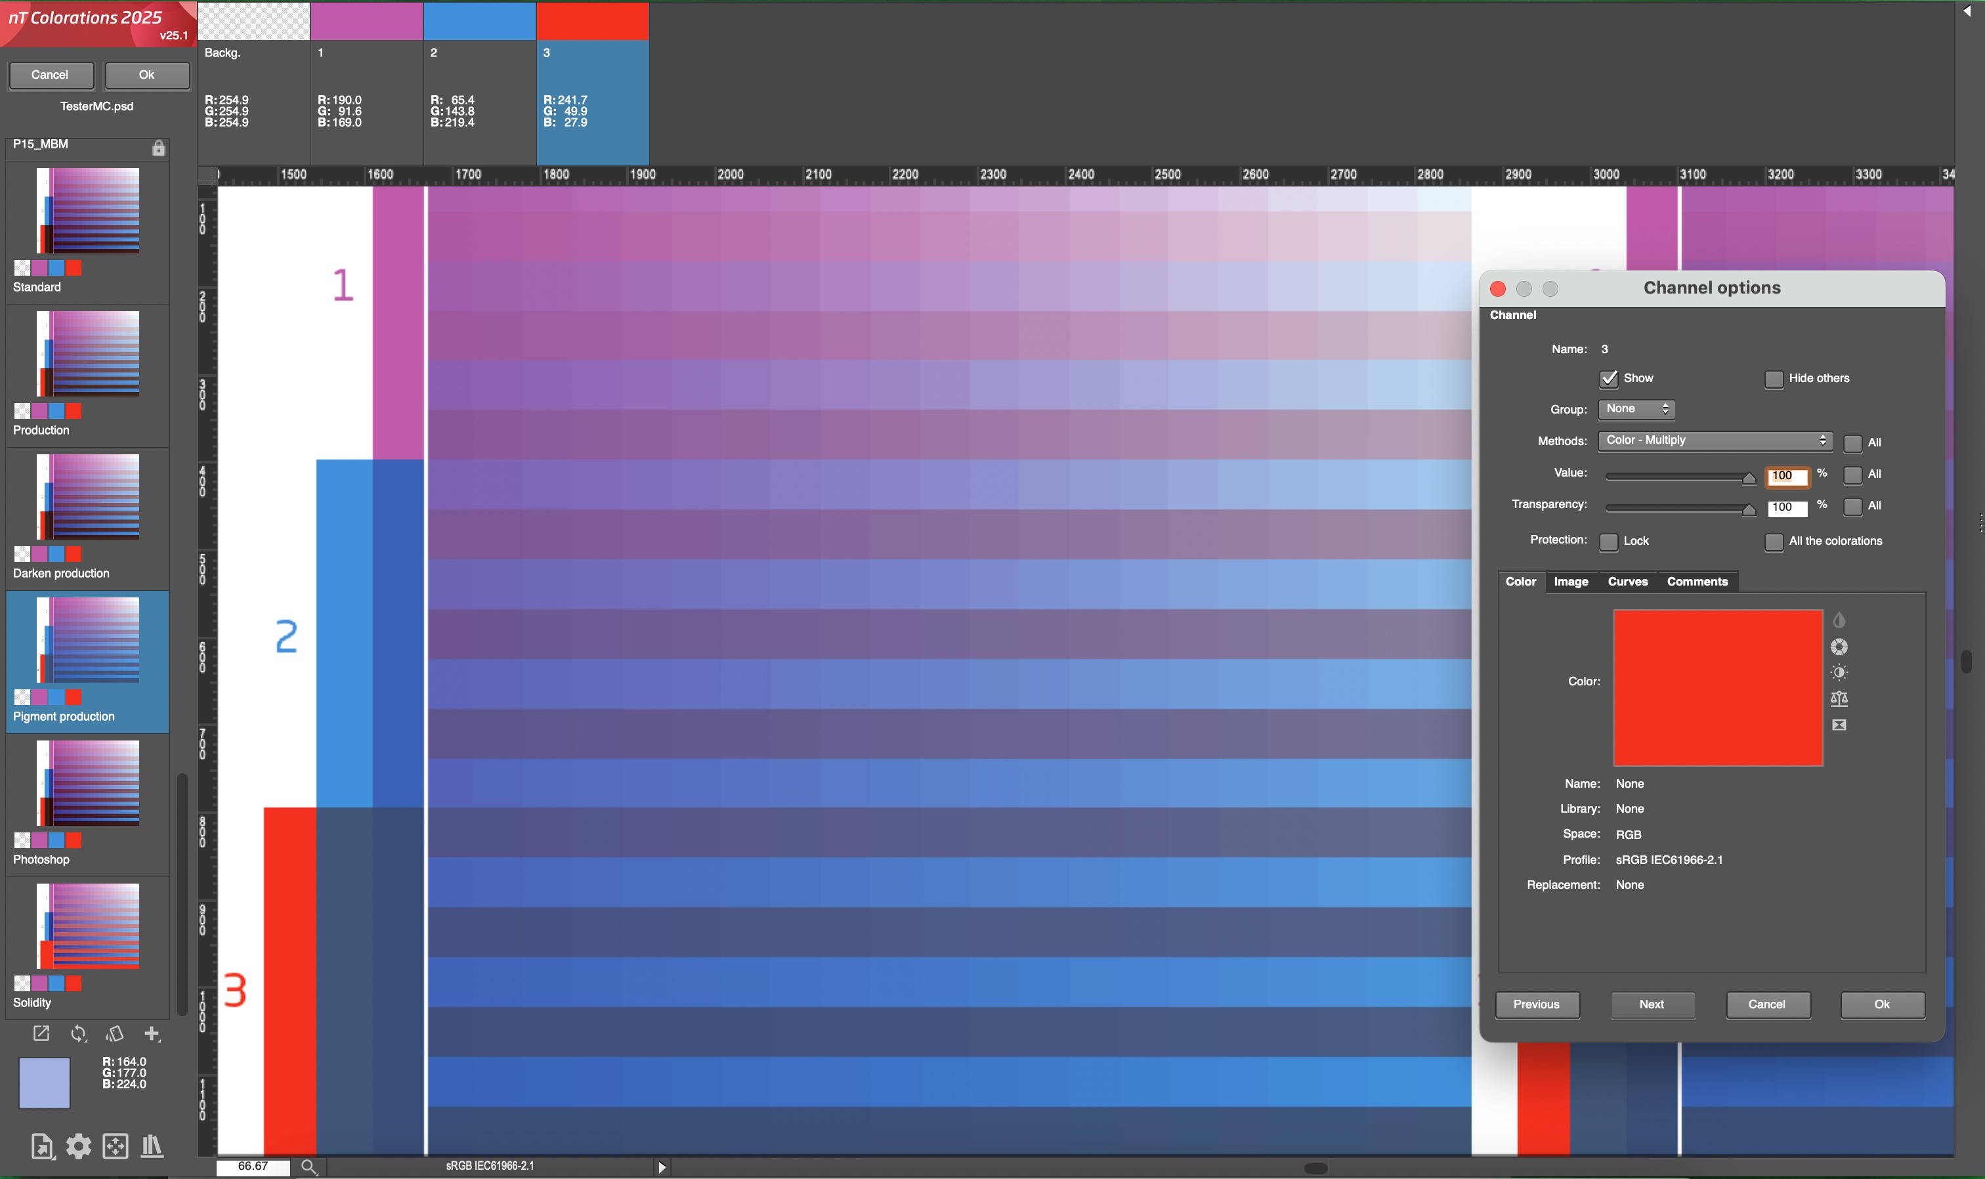Open the Methods dropdown showing Color - Multiply
Viewport: 1985px width, 1179px height.
pyautogui.click(x=1714, y=441)
